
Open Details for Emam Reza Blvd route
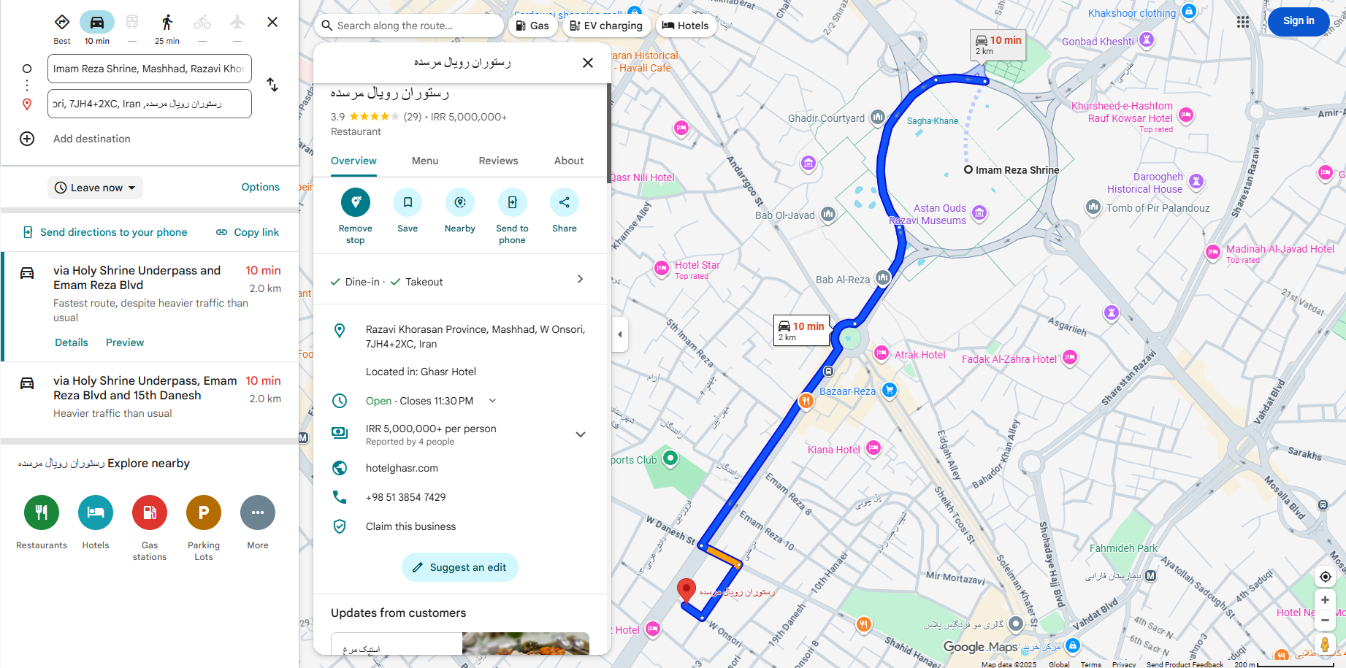click(x=72, y=342)
